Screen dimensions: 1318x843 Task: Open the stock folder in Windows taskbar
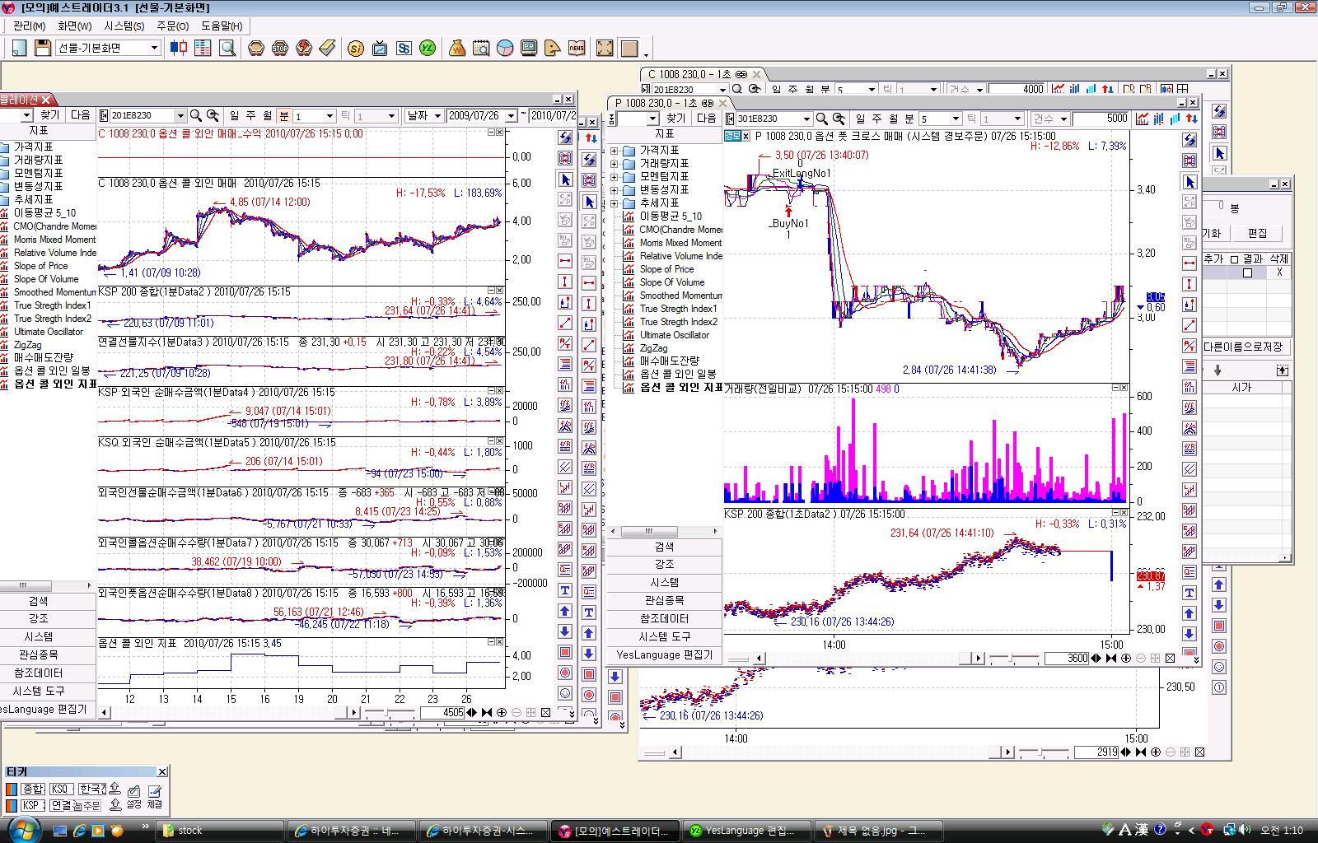pos(221,830)
